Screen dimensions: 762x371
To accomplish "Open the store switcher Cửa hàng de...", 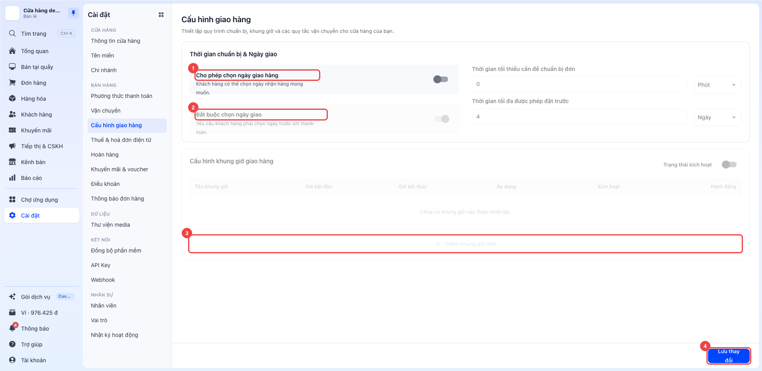I will pyautogui.click(x=36, y=13).
